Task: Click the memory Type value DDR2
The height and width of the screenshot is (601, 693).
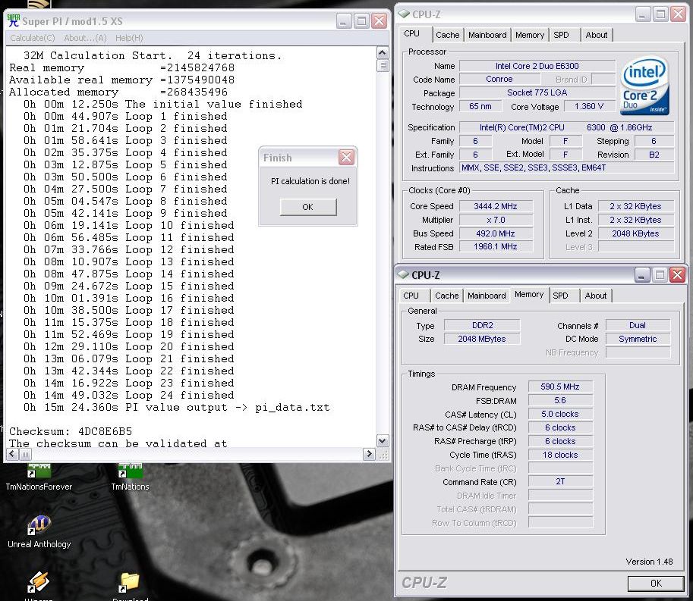Action: pos(482,325)
